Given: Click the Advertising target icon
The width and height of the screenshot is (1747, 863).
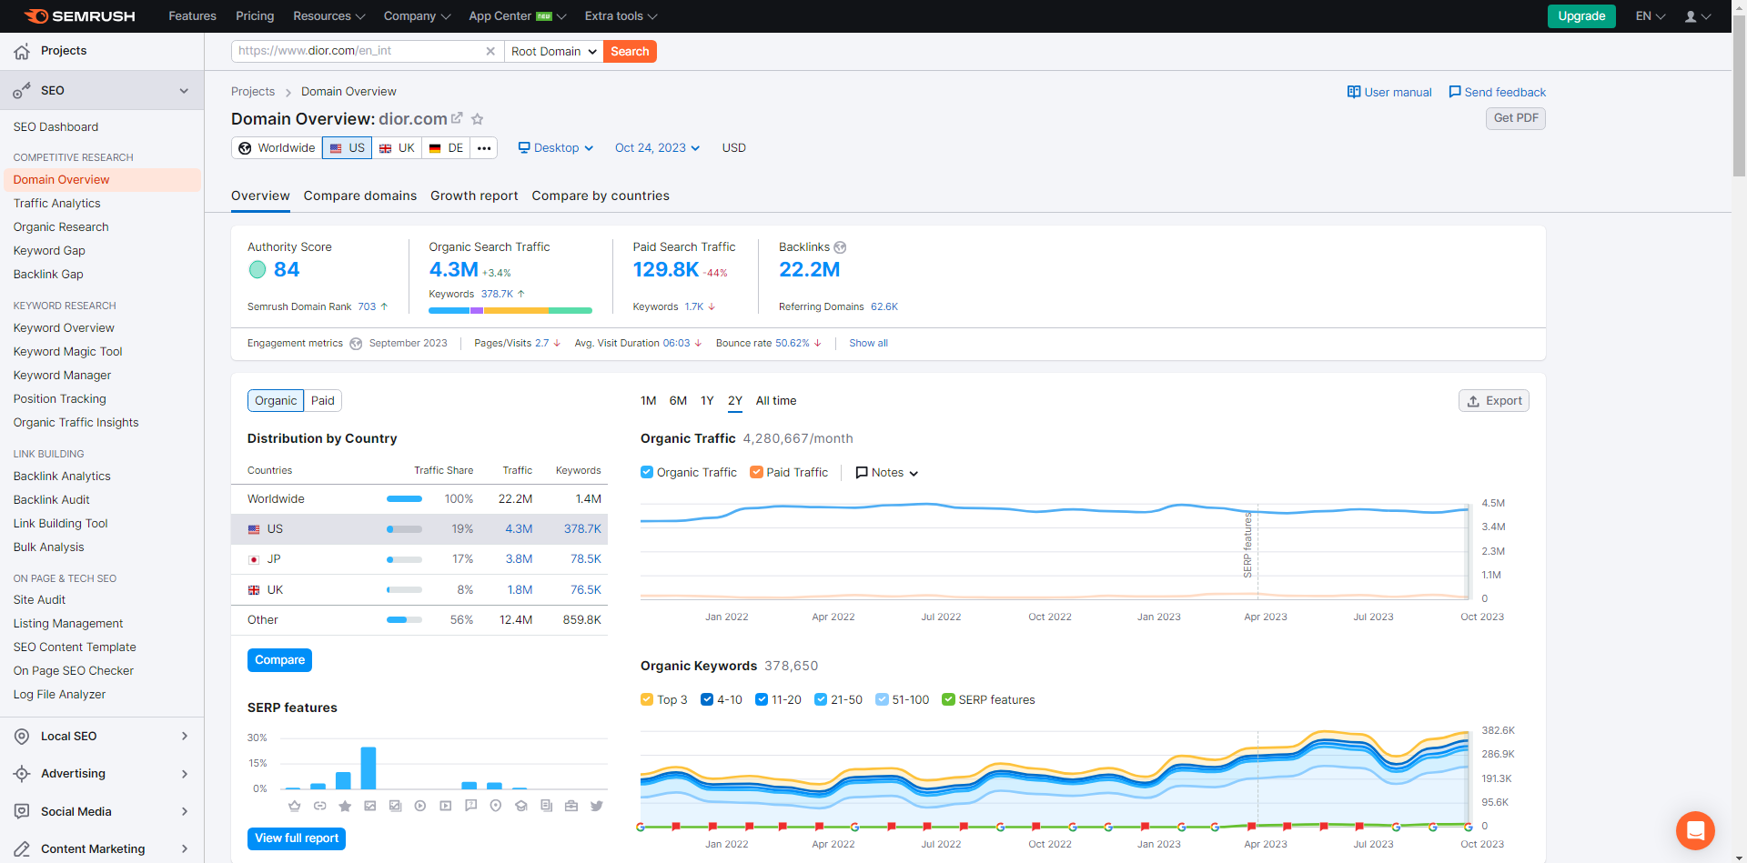Looking at the screenshot, I should (22, 774).
